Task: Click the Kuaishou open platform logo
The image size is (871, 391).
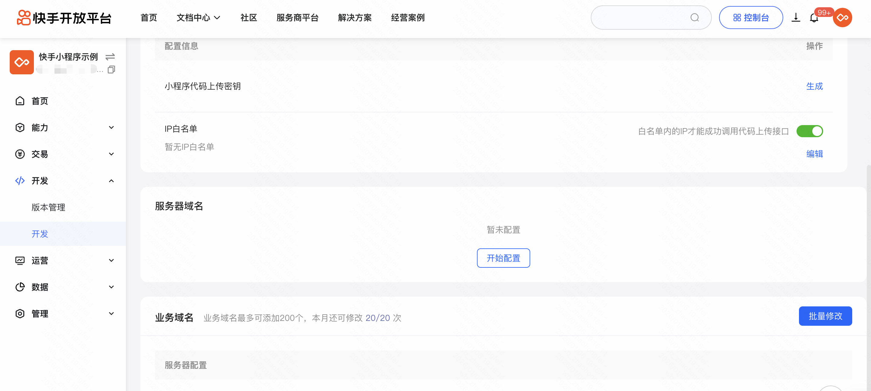Action: tap(64, 18)
